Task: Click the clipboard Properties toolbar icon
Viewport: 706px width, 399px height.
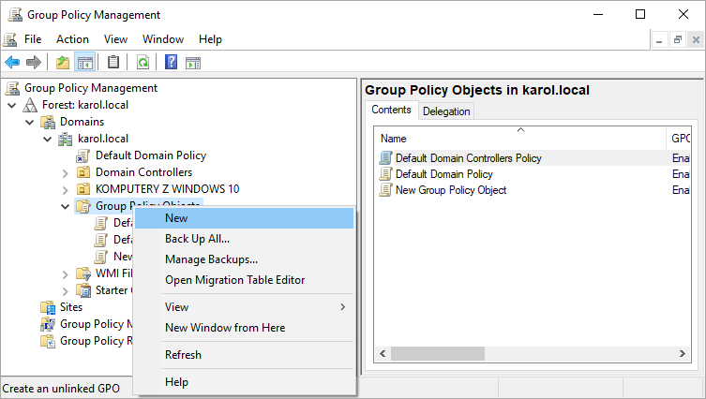Action: click(x=113, y=63)
